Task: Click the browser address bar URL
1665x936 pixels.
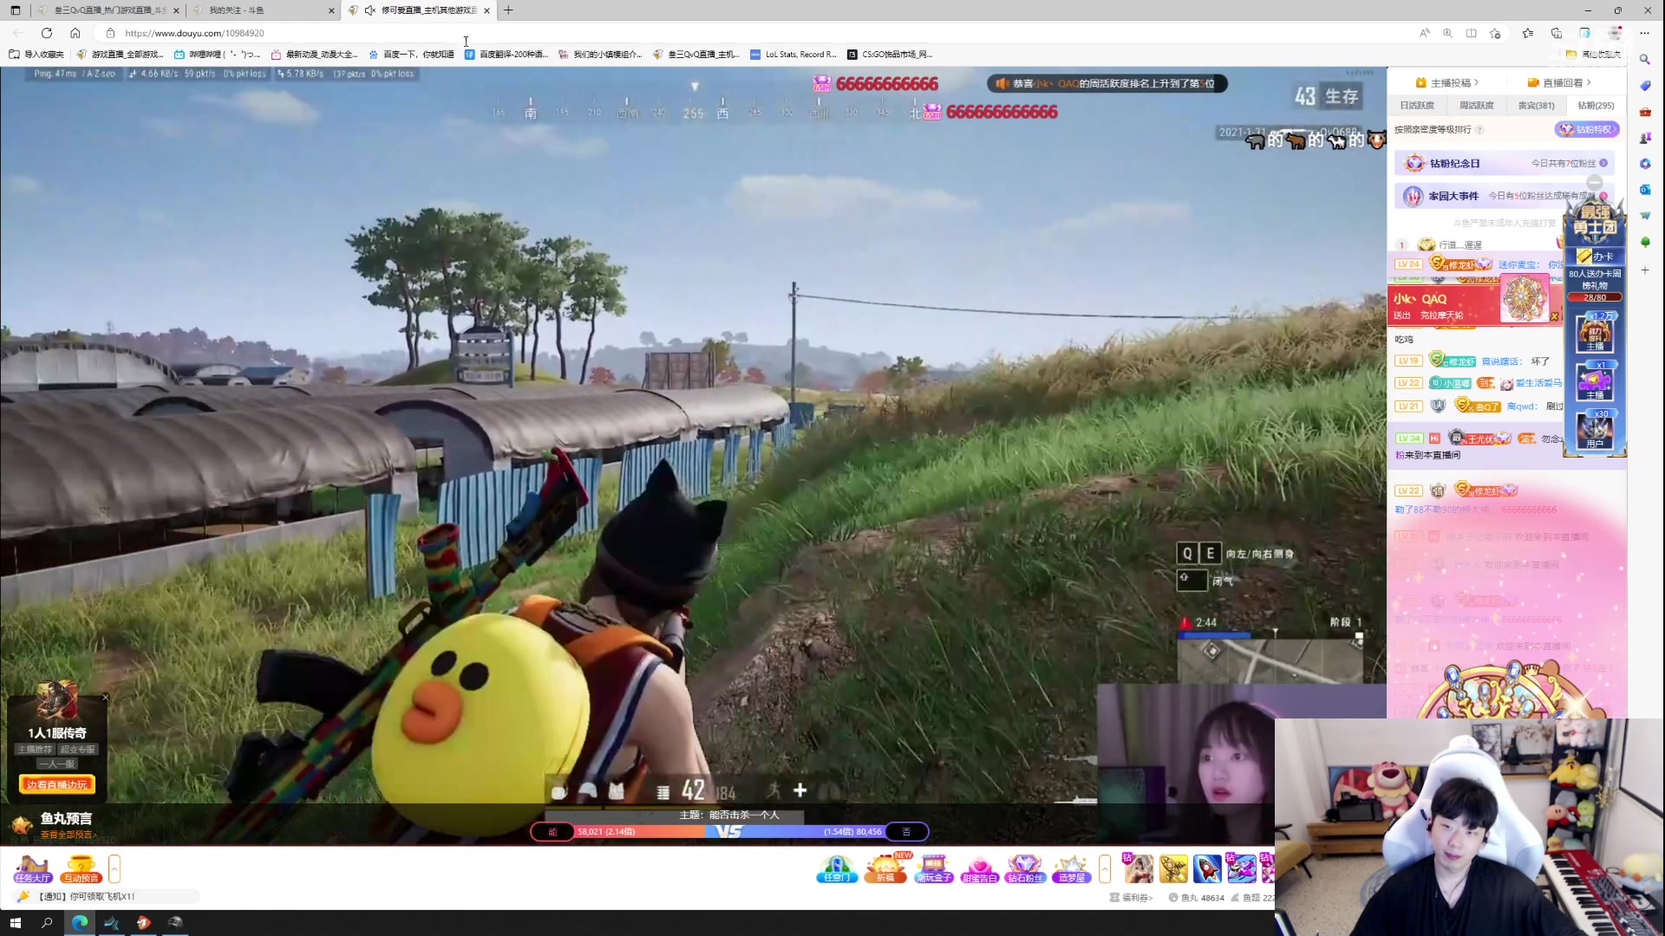Action: point(194,33)
